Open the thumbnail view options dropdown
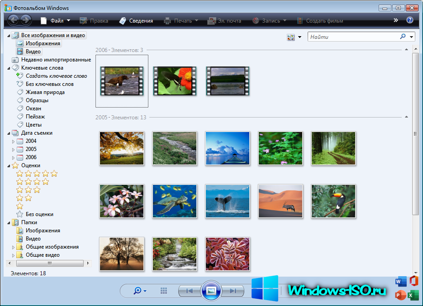This screenshot has height=306, width=423. 299,37
